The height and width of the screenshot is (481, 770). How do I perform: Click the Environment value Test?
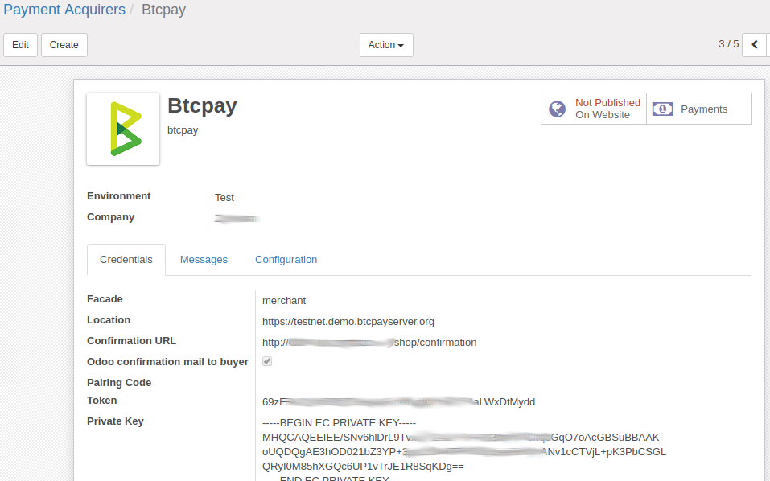pyautogui.click(x=224, y=197)
